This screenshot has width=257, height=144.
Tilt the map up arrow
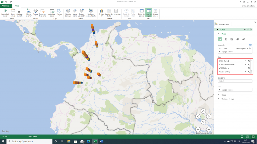(x=203, y=111)
